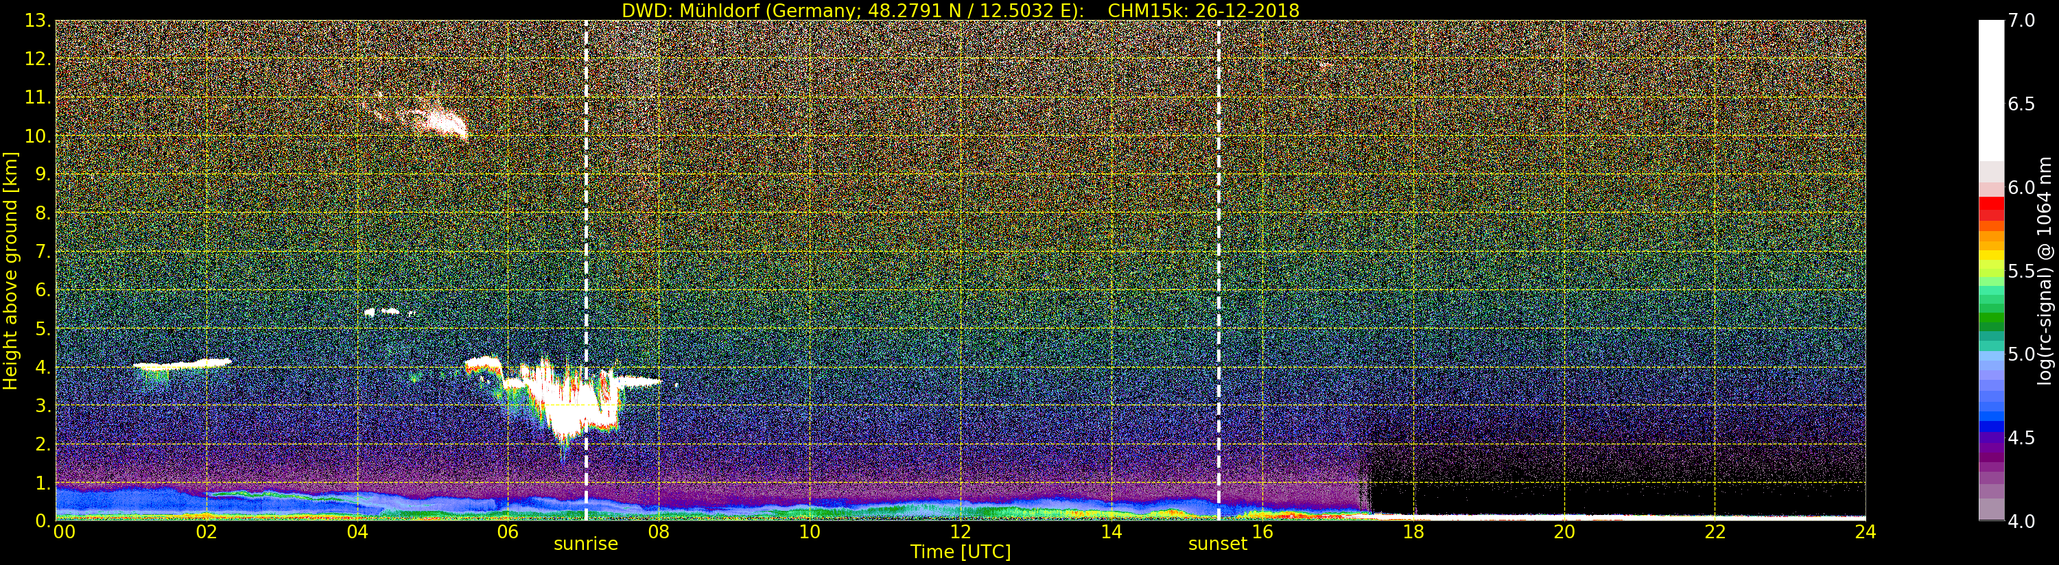
Task: Click the '06' tick on the time axis
Action: 508,531
